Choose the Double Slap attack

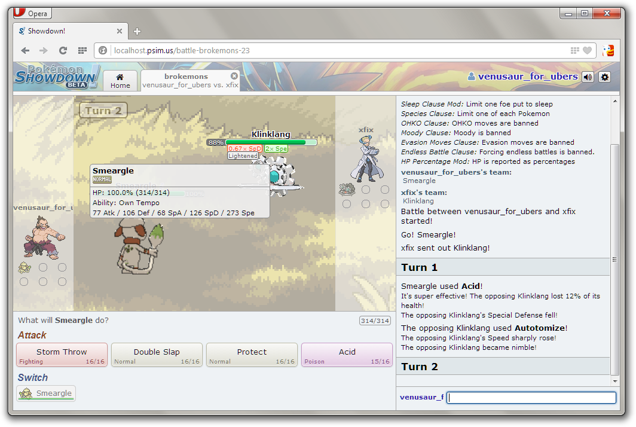tap(157, 355)
